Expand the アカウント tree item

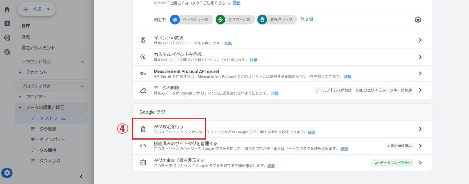[x=20, y=72]
